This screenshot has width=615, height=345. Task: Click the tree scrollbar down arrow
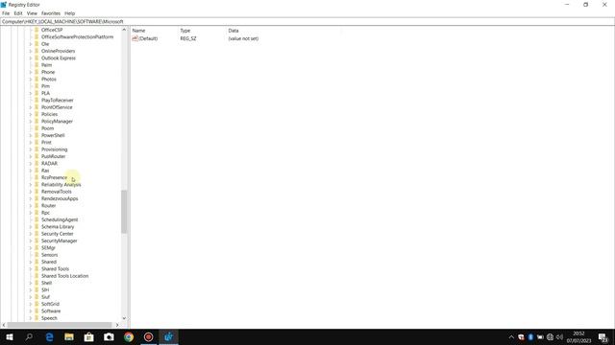point(124,318)
